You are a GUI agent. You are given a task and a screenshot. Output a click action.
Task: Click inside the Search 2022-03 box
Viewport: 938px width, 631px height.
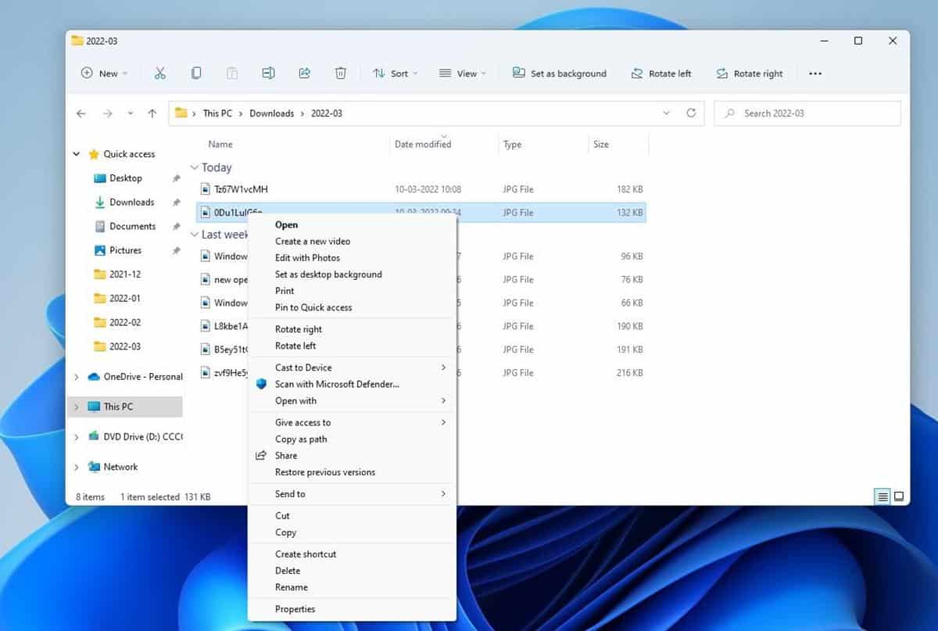pyautogui.click(x=807, y=113)
